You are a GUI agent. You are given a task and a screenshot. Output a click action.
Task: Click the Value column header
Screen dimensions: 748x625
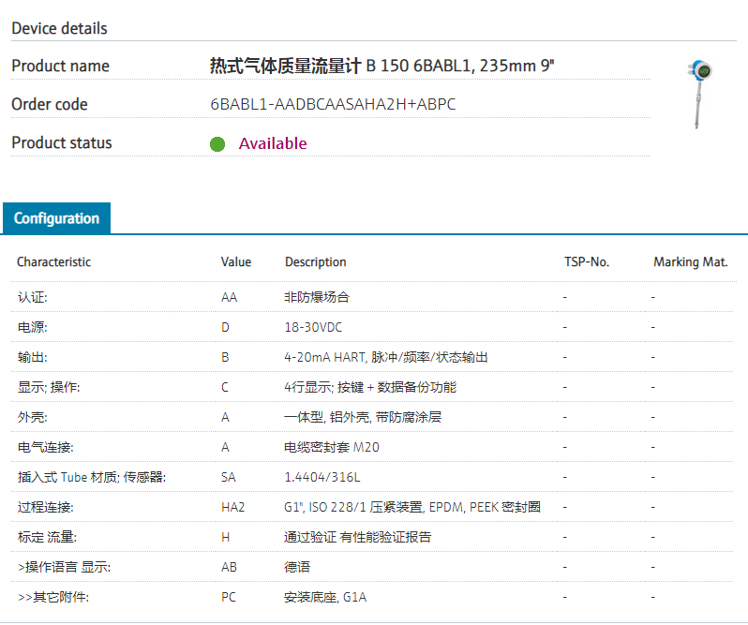236,262
